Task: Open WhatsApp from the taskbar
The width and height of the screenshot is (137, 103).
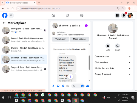Action: (x=43, y=95)
